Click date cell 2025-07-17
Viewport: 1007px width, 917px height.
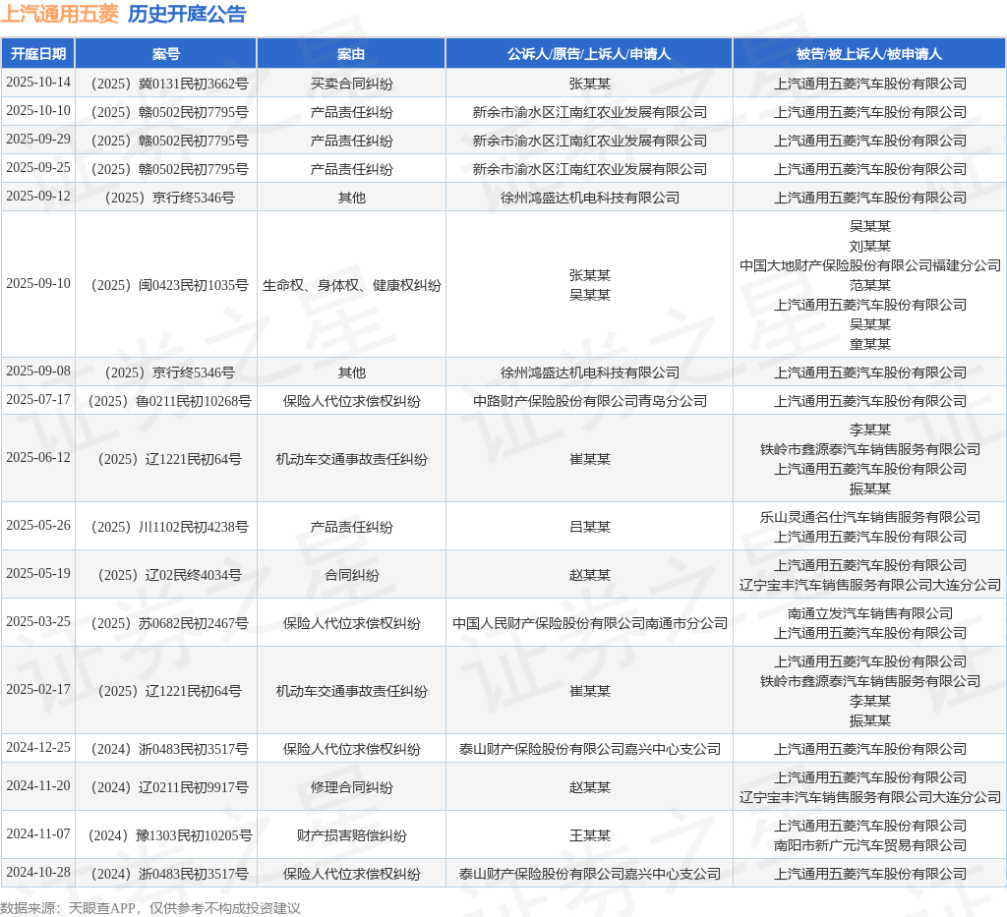pyautogui.click(x=38, y=399)
